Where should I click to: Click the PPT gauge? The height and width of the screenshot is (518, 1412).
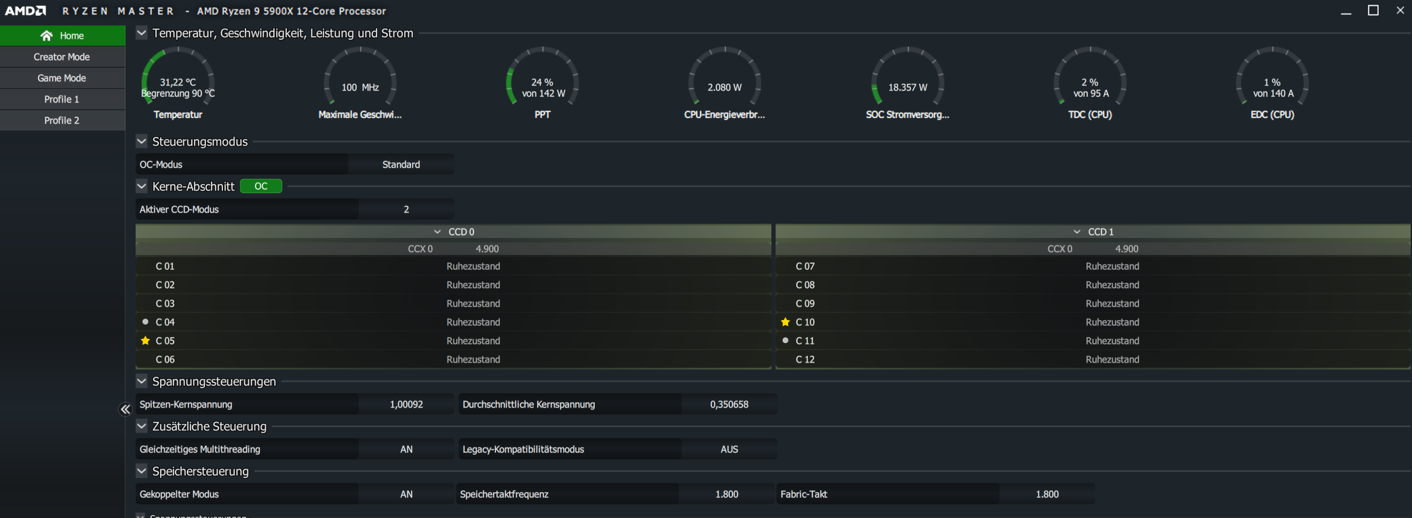pos(543,83)
